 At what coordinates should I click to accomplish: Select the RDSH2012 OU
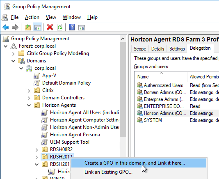click(x=61, y=157)
